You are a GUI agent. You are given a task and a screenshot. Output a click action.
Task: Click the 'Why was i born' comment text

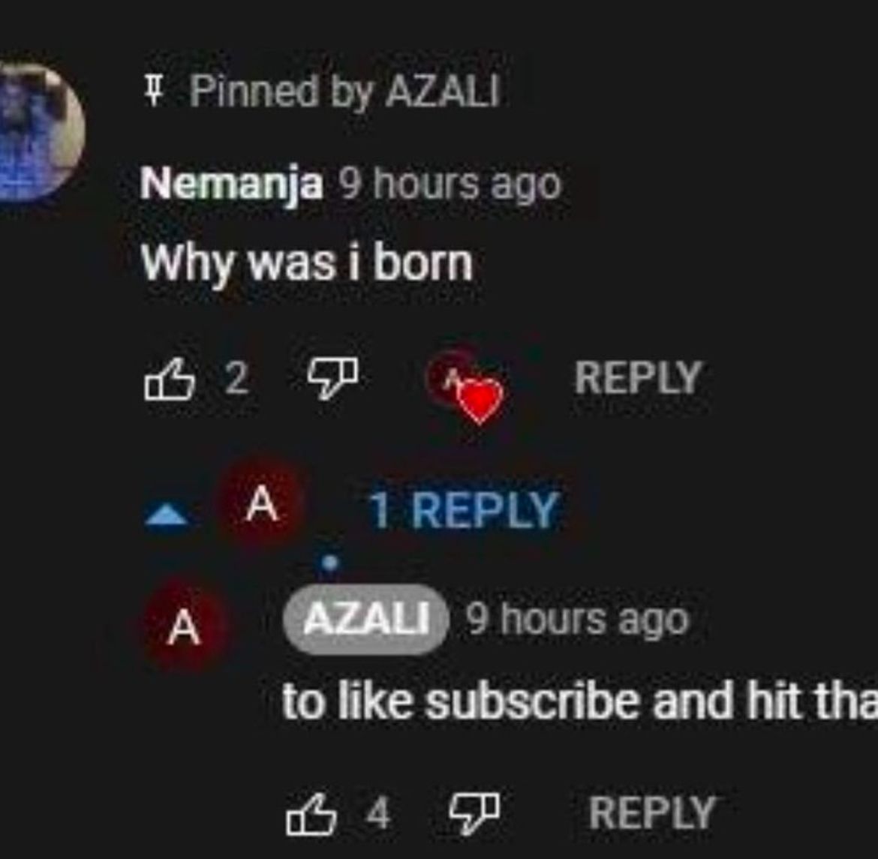click(308, 263)
